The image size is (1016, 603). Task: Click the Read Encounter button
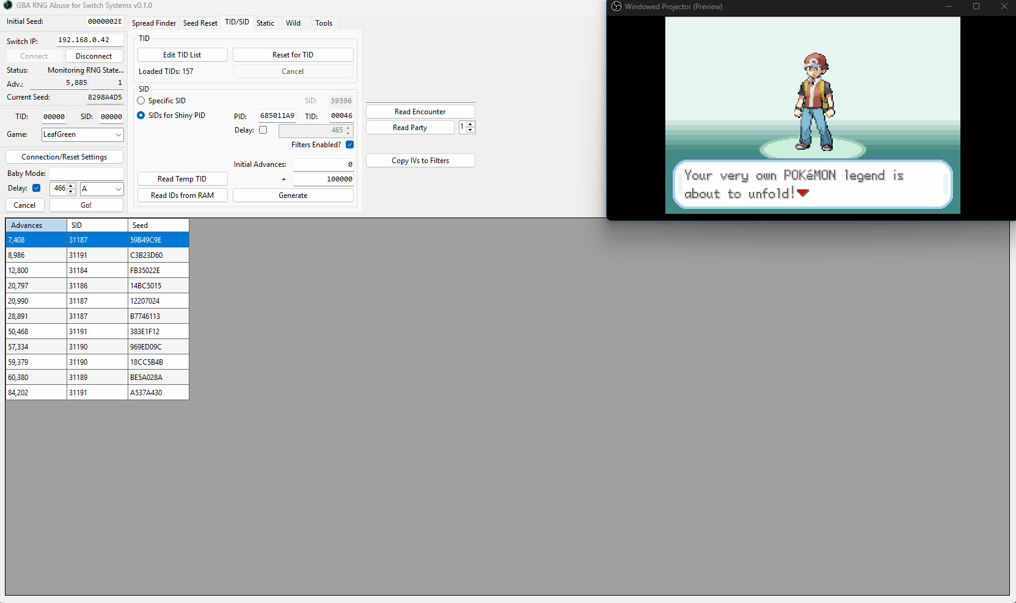pyautogui.click(x=420, y=112)
